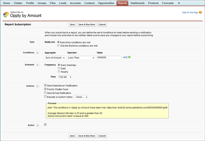Click the Value field containing 1000000
The height and width of the screenshot is (141, 205).
(109, 58)
